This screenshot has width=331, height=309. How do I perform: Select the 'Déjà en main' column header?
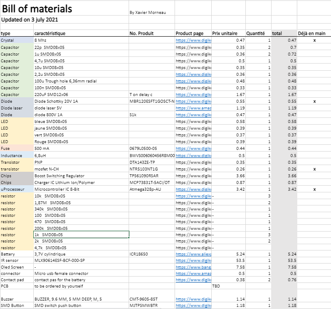[x=311, y=33]
